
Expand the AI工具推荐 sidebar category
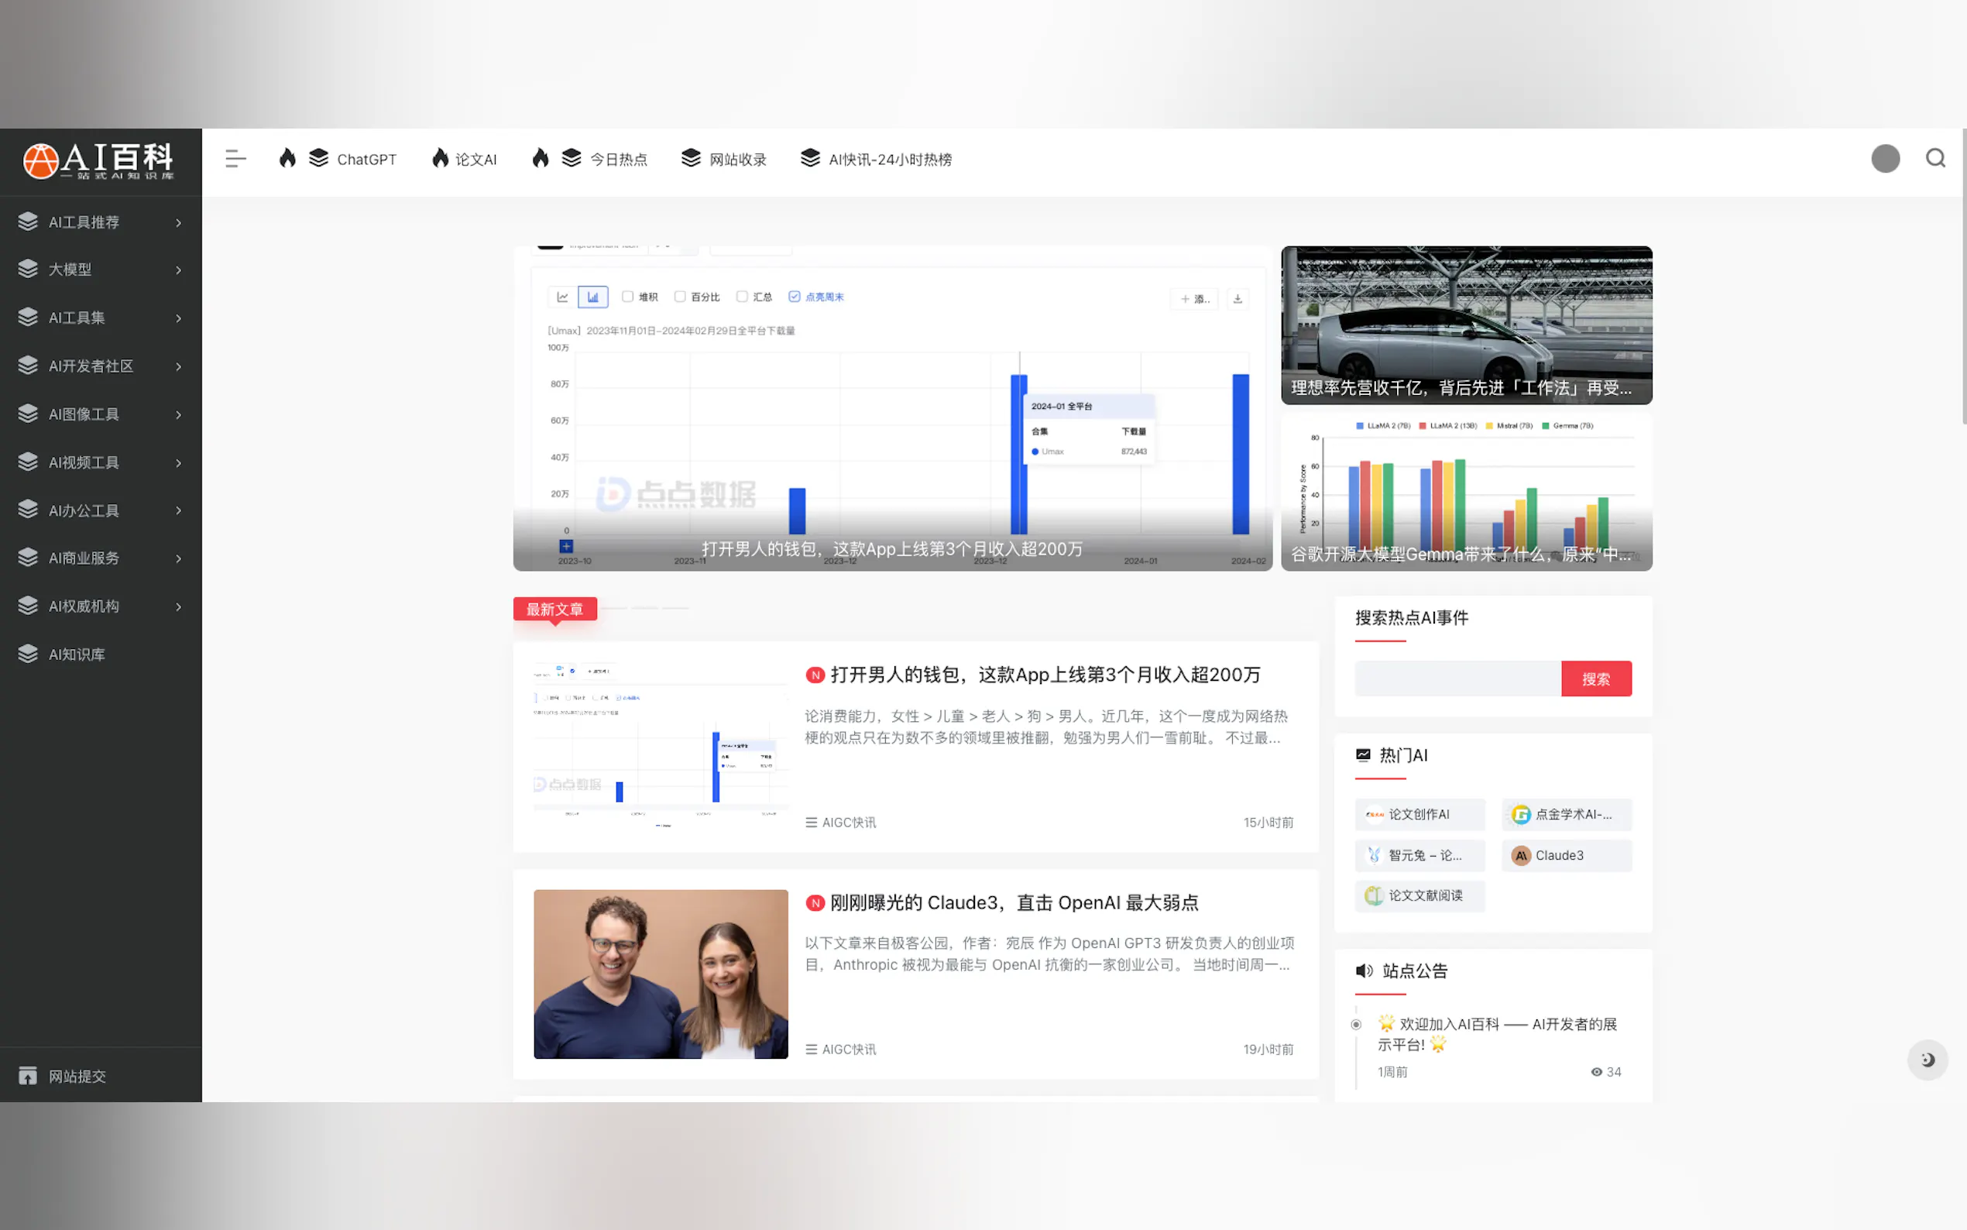[x=84, y=222]
